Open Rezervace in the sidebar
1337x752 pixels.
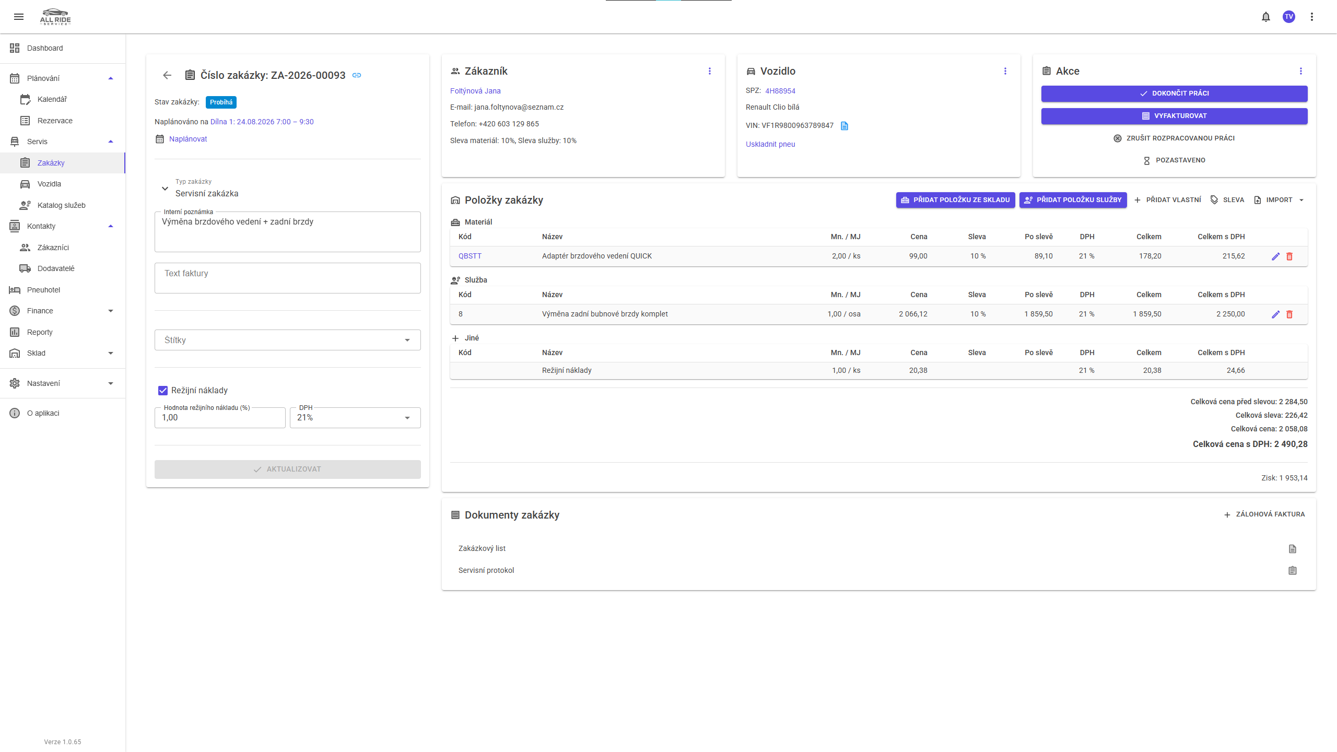pos(63,121)
